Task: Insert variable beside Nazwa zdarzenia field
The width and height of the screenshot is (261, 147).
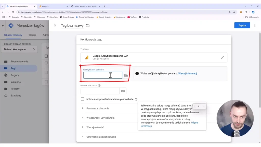Action: [x=123, y=91]
